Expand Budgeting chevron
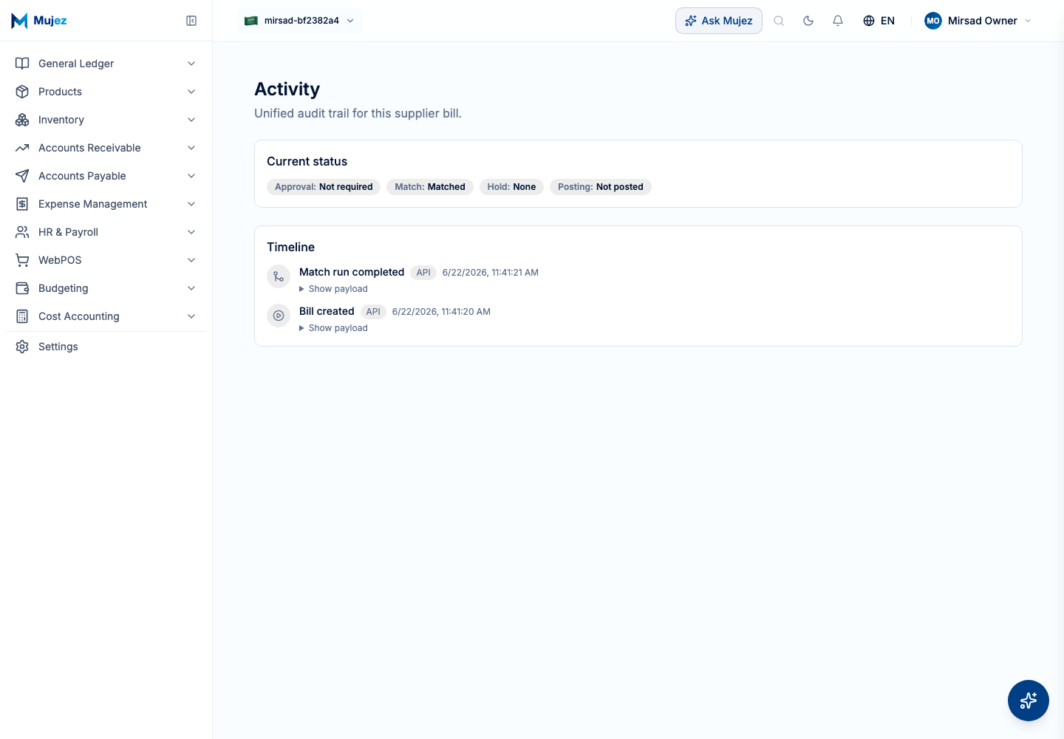Screen dimensions: 1064x739 click(x=191, y=288)
